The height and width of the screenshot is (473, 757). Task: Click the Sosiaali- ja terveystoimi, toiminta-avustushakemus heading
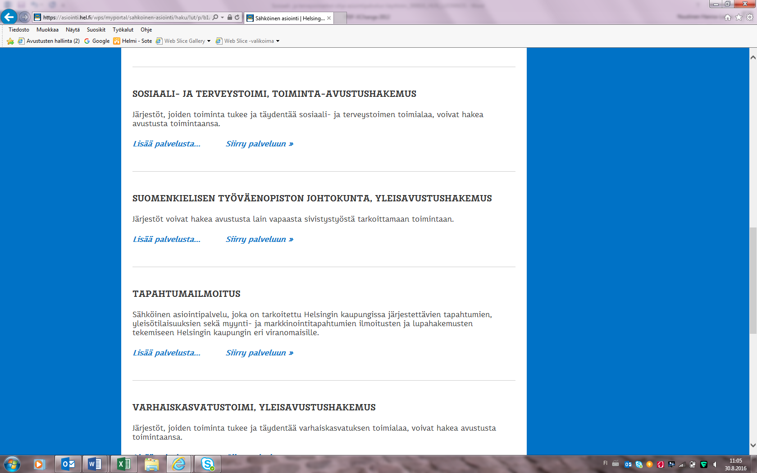point(274,94)
